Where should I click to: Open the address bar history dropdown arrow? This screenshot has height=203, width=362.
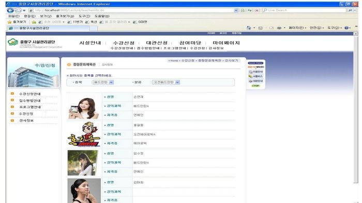[x=236, y=10]
